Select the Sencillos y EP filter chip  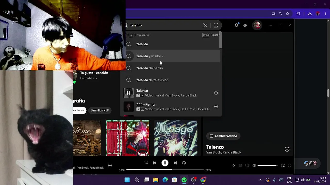tap(100, 110)
